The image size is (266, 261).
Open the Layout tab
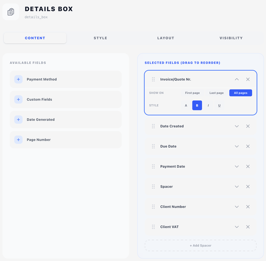tap(166, 38)
